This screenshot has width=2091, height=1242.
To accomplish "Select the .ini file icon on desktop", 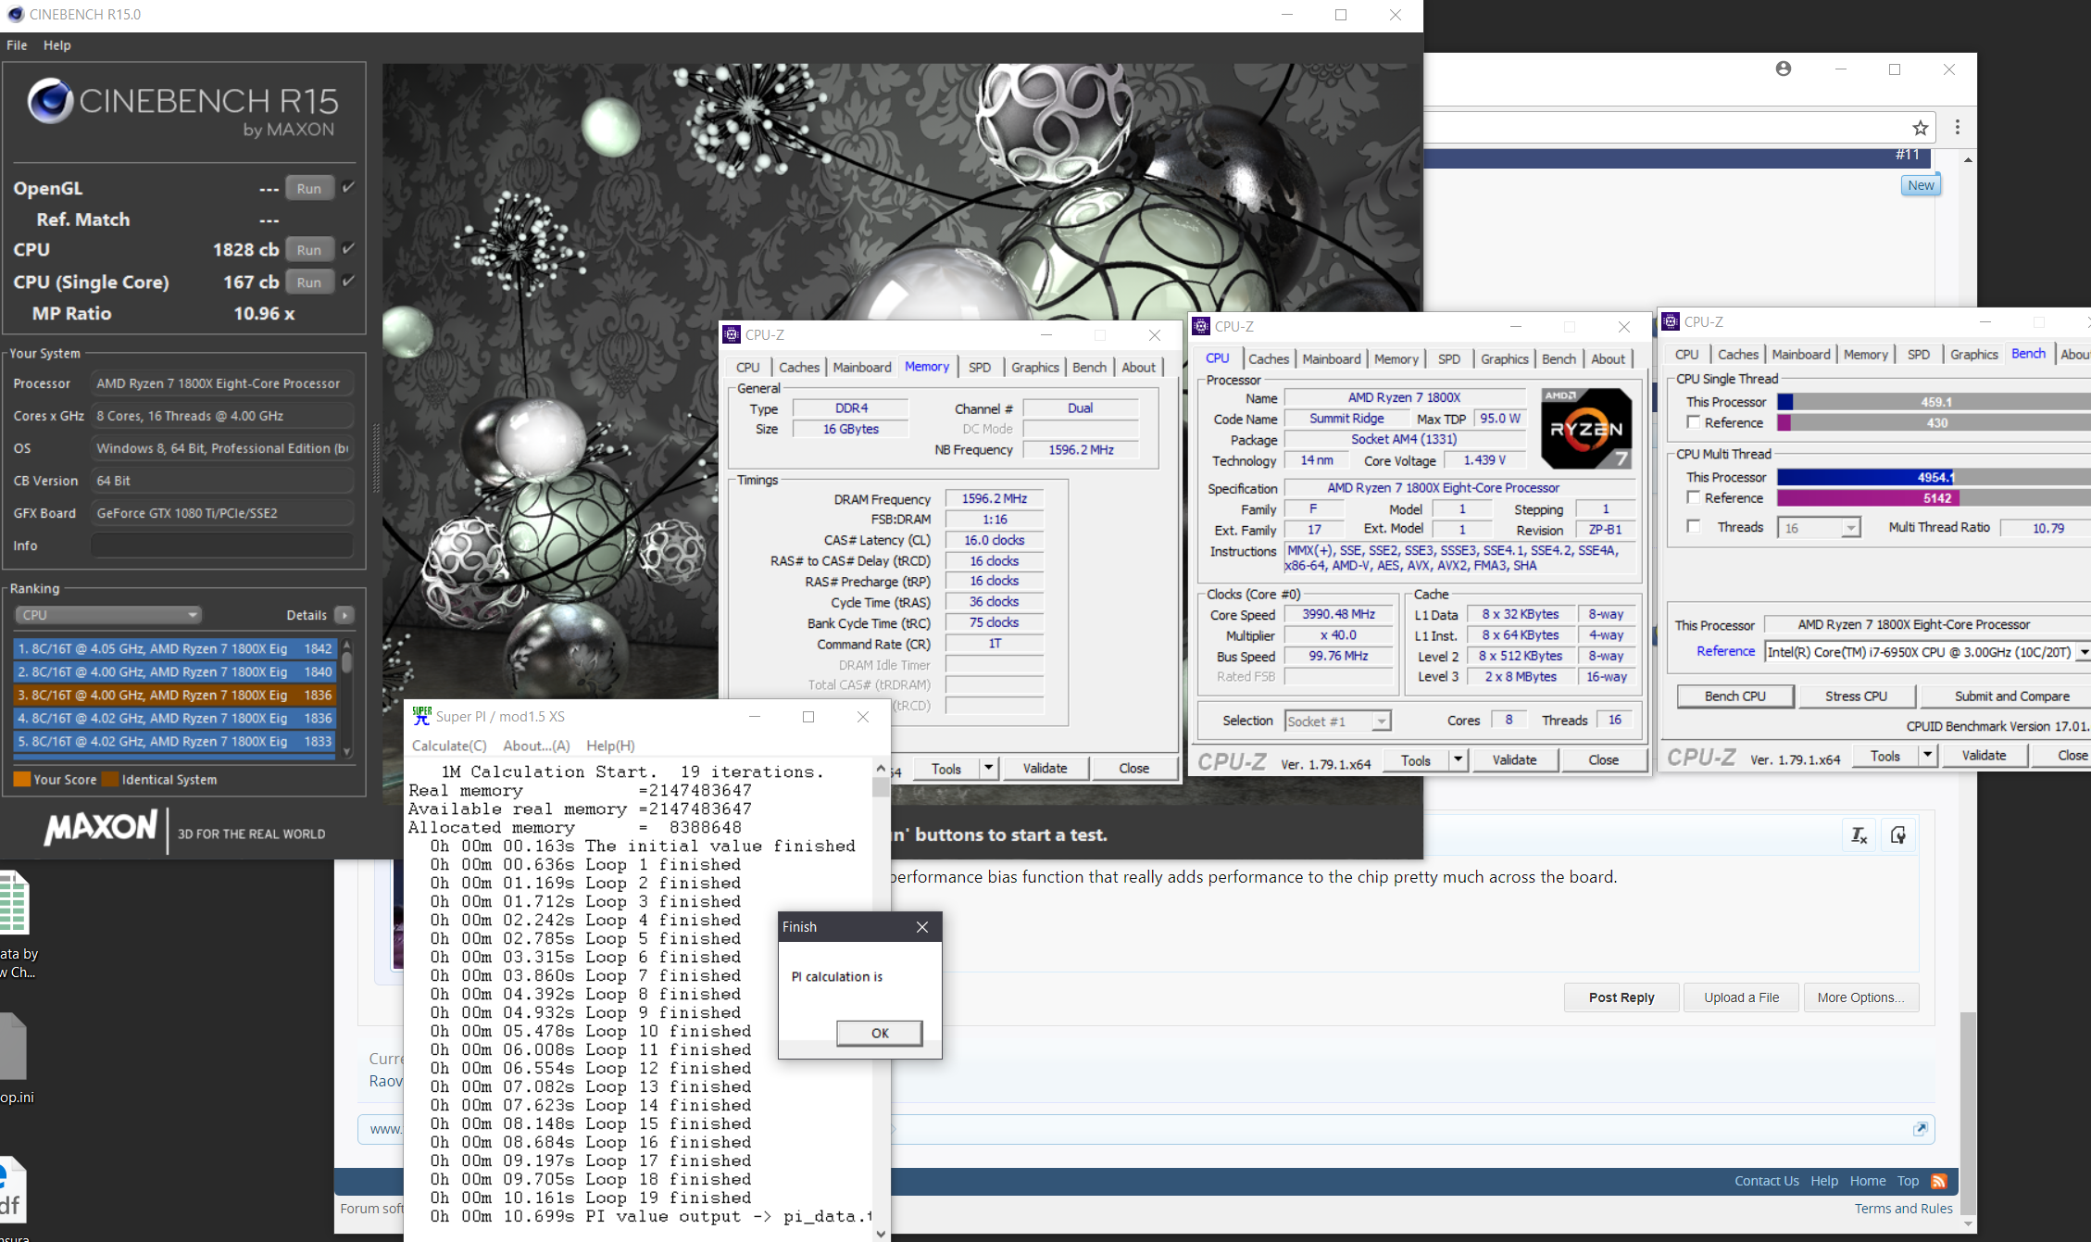I will [x=13, y=1047].
